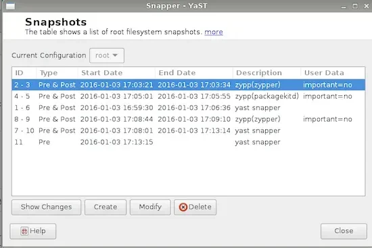This screenshot has width=372, height=248.
Task: Click yast snapper description in row 7 - 10
Action: (258, 131)
